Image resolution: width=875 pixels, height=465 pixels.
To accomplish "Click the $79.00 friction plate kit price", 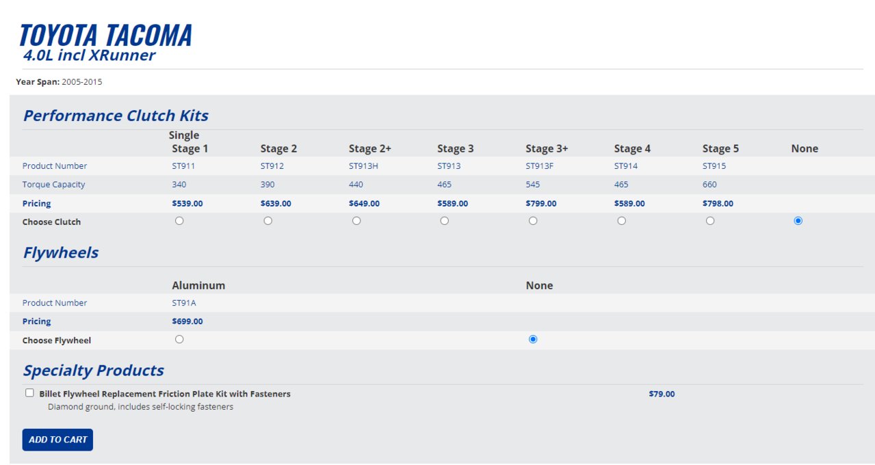I will click(x=662, y=394).
